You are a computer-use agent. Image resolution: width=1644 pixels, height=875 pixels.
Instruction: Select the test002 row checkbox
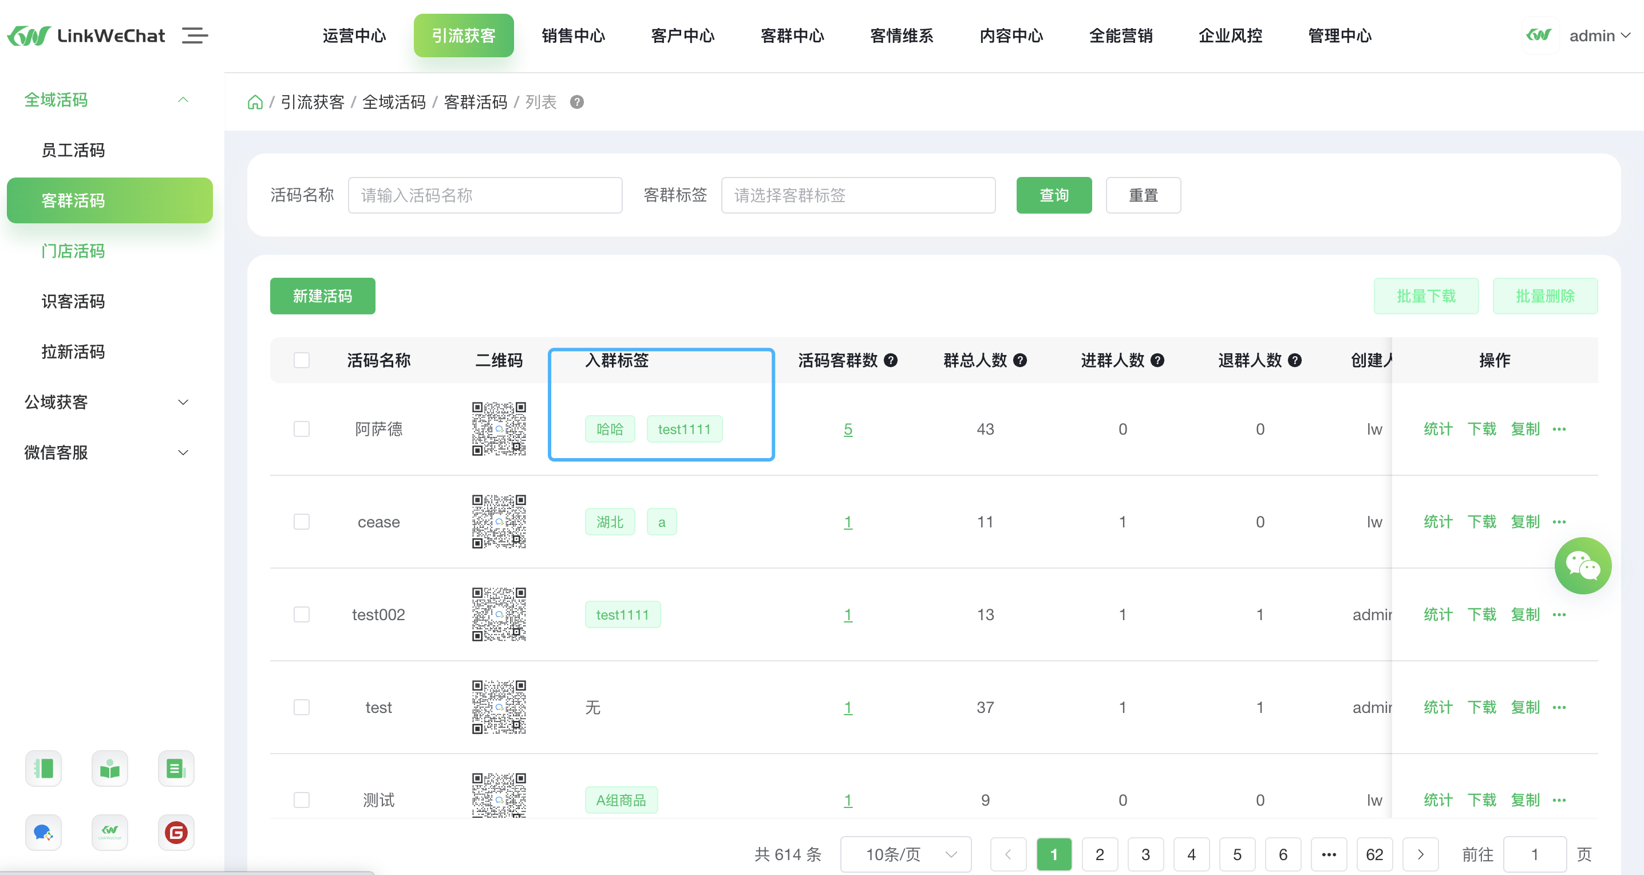point(301,614)
